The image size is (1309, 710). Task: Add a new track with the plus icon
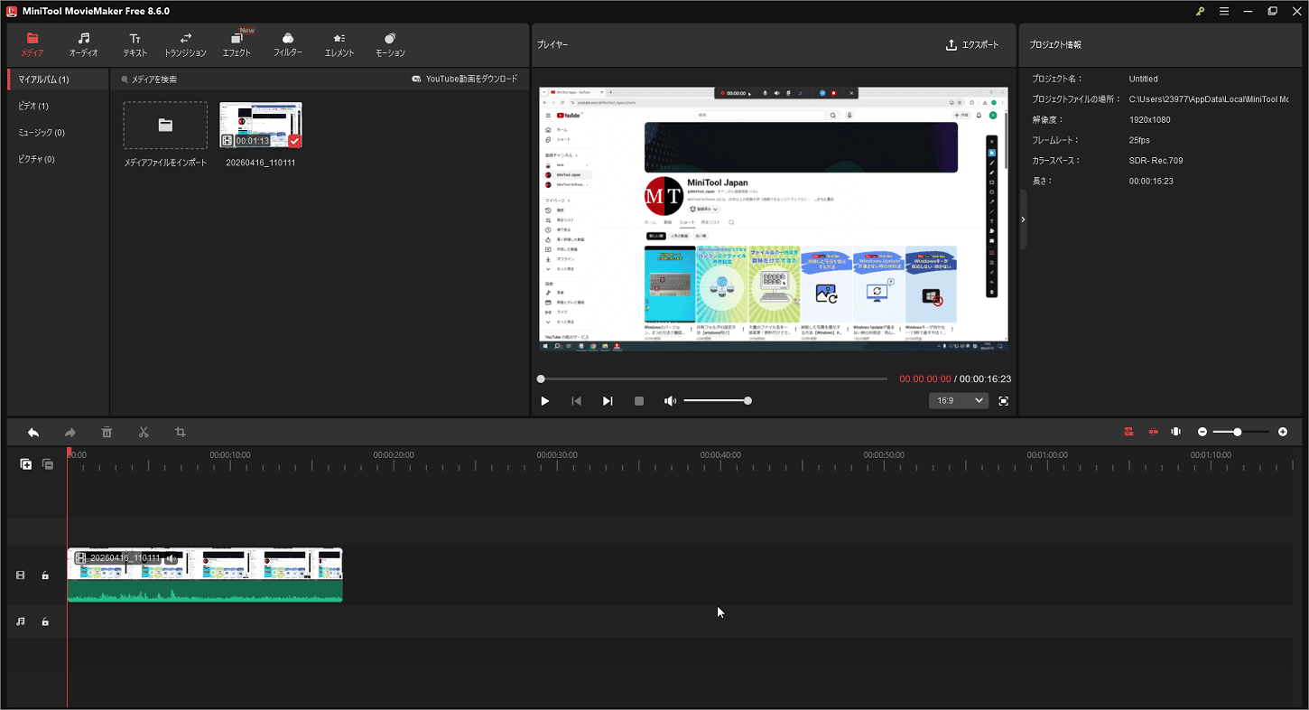click(25, 463)
